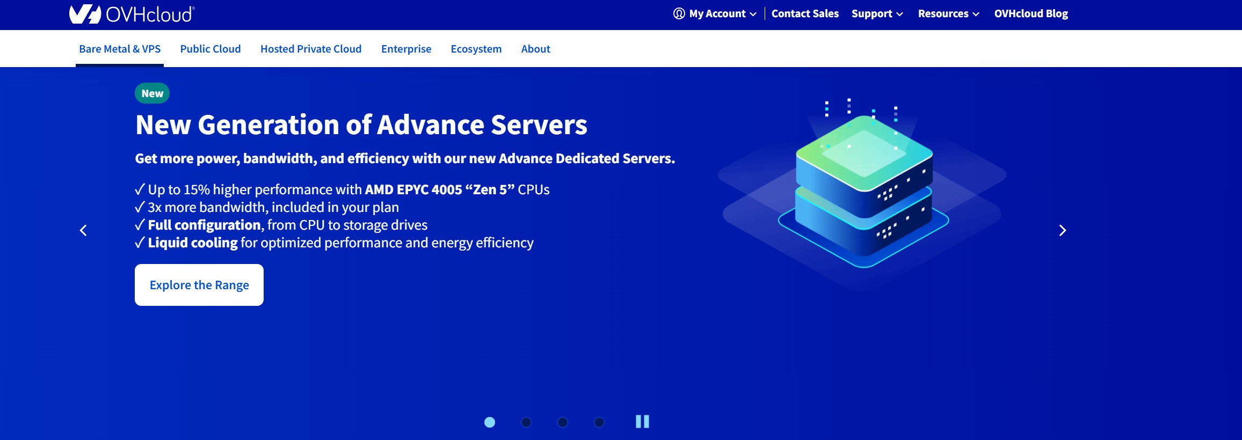Open the Resources dropdown menu

click(x=948, y=14)
